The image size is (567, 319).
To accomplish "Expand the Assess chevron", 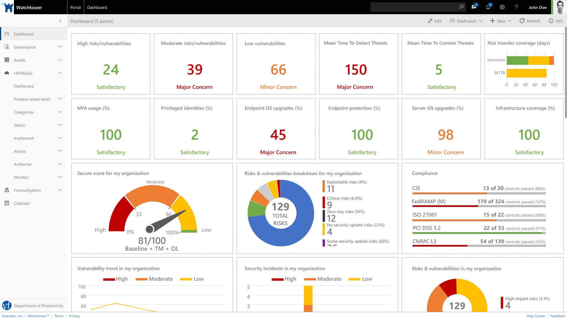I will point(60,151).
